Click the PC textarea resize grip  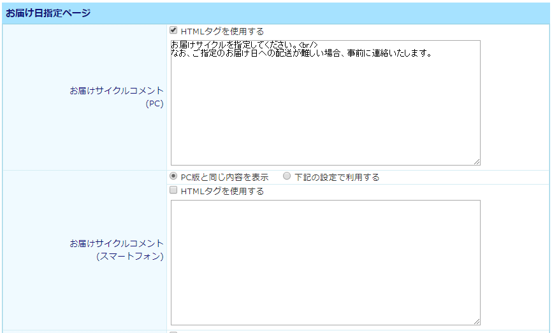pyautogui.click(x=477, y=162)
